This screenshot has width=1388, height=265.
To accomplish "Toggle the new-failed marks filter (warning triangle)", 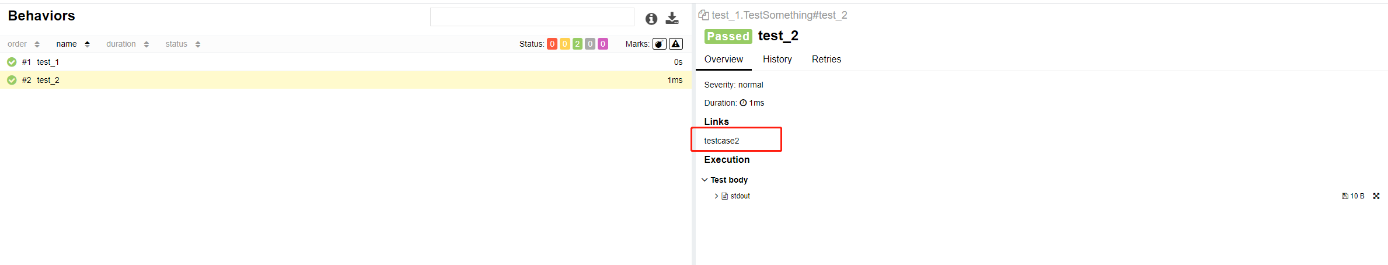I will (676, 44).
